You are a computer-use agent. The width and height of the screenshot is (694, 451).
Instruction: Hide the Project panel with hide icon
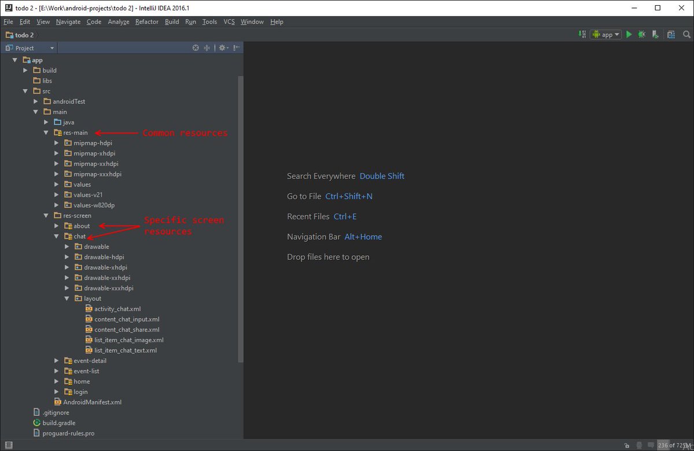[x=236, y=48]
